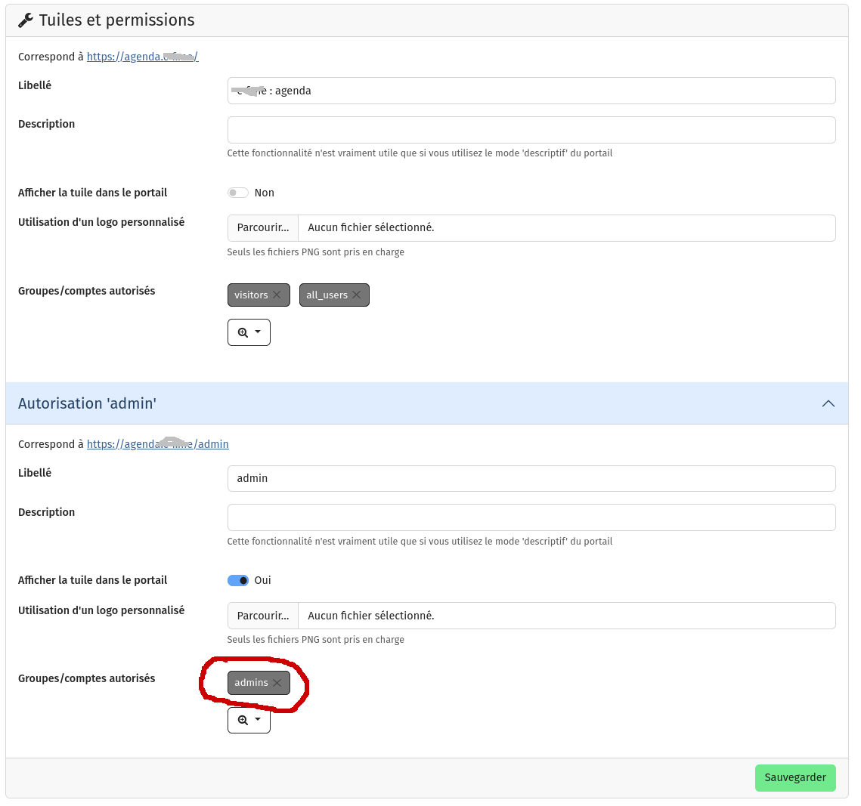Open group search dropdown under visitors tags
This screenshot has width=861, height=806.
click(x=249, y=332)
